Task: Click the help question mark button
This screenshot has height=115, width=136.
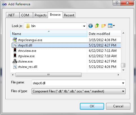Action: coord(117,3)
